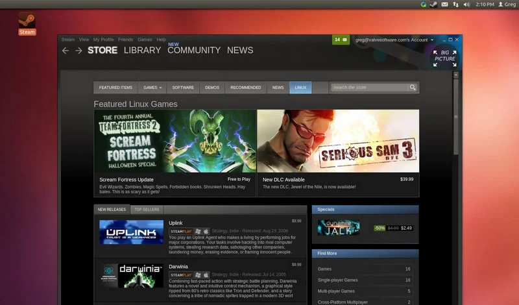This screenshot has width=519, height=305.
Task: Click the Free to Play label
Action: 239,179
